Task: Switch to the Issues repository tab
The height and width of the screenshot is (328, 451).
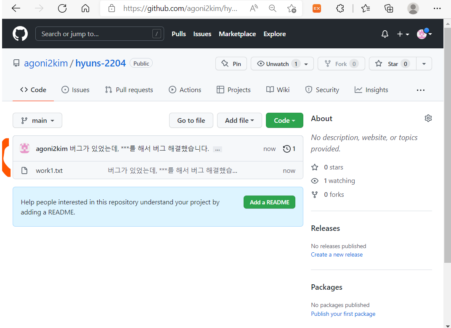Action: pos(75,90)
